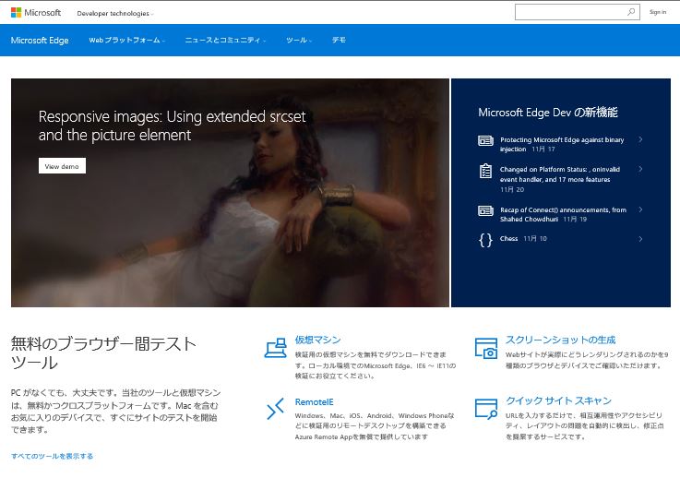This screenshot has height=478, width=680.
Task: Go to Microsoft Edge home link
Action: coord(40,41)
